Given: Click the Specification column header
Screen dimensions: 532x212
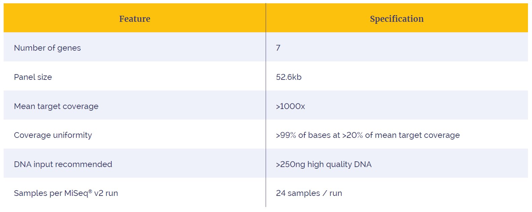Looking at the screenshot, I should (397, 19).
